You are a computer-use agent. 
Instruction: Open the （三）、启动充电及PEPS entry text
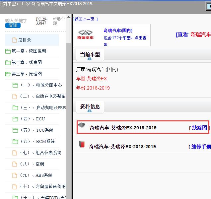tap(43, 108)
